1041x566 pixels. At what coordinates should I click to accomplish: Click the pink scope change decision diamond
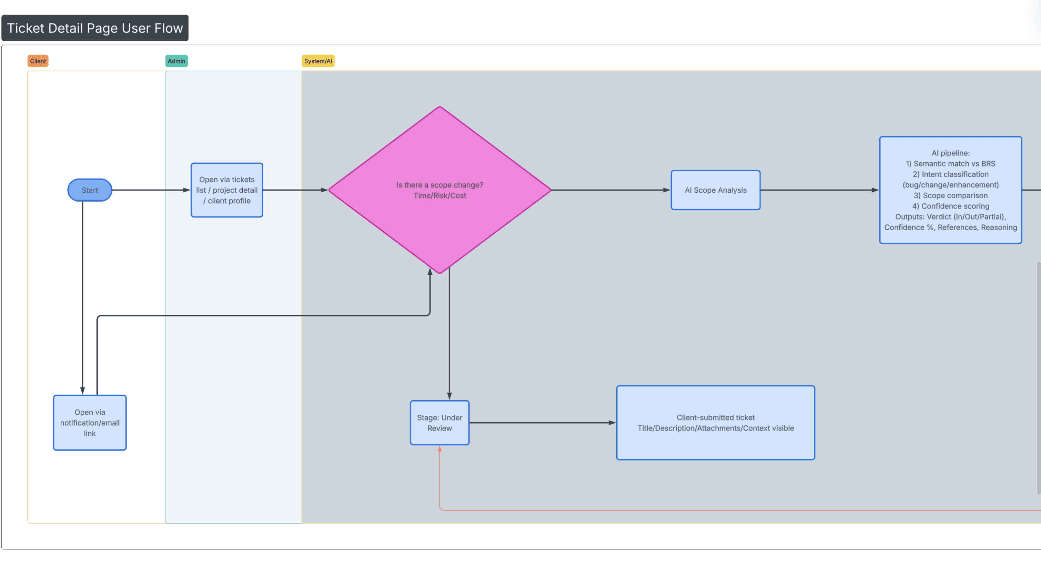tap(440, 190)
